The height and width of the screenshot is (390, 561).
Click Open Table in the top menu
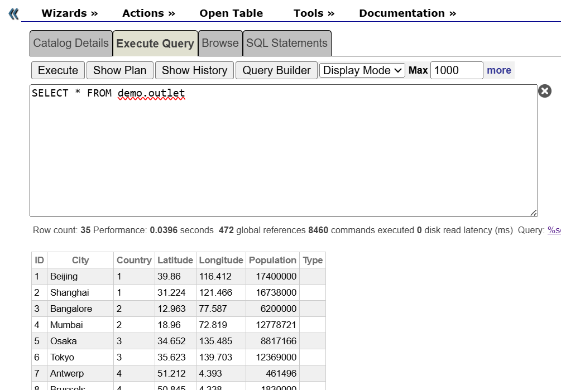tap(231, 13)
